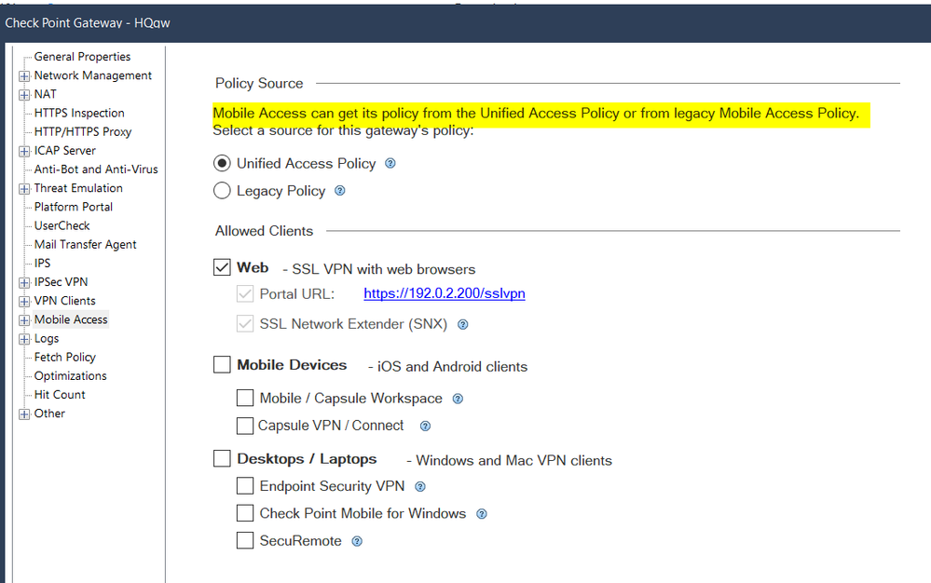This screenshot has width=931, height=583.
Task: Select IPS in the navigation tree
Action: pyautogui.click(x=43, y=263)
